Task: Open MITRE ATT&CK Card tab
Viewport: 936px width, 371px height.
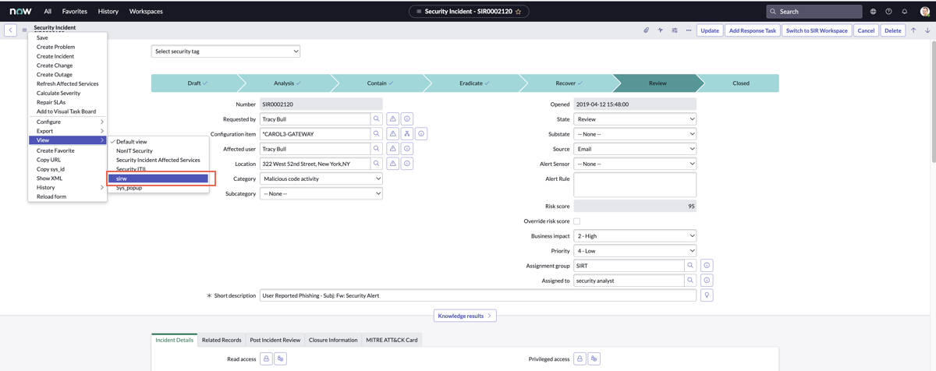Action: [392, 340]
